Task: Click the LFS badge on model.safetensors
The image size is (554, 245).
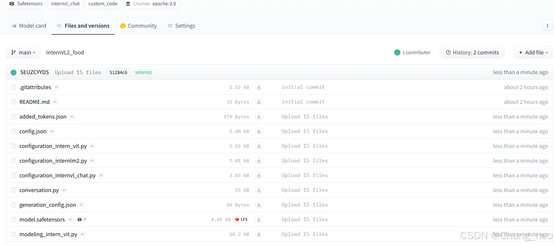Action: tap(241, 219)
